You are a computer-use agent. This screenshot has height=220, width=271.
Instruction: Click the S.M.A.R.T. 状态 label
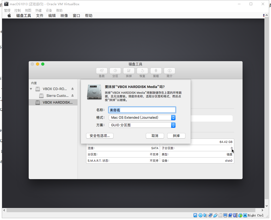(x=98, y=161)
